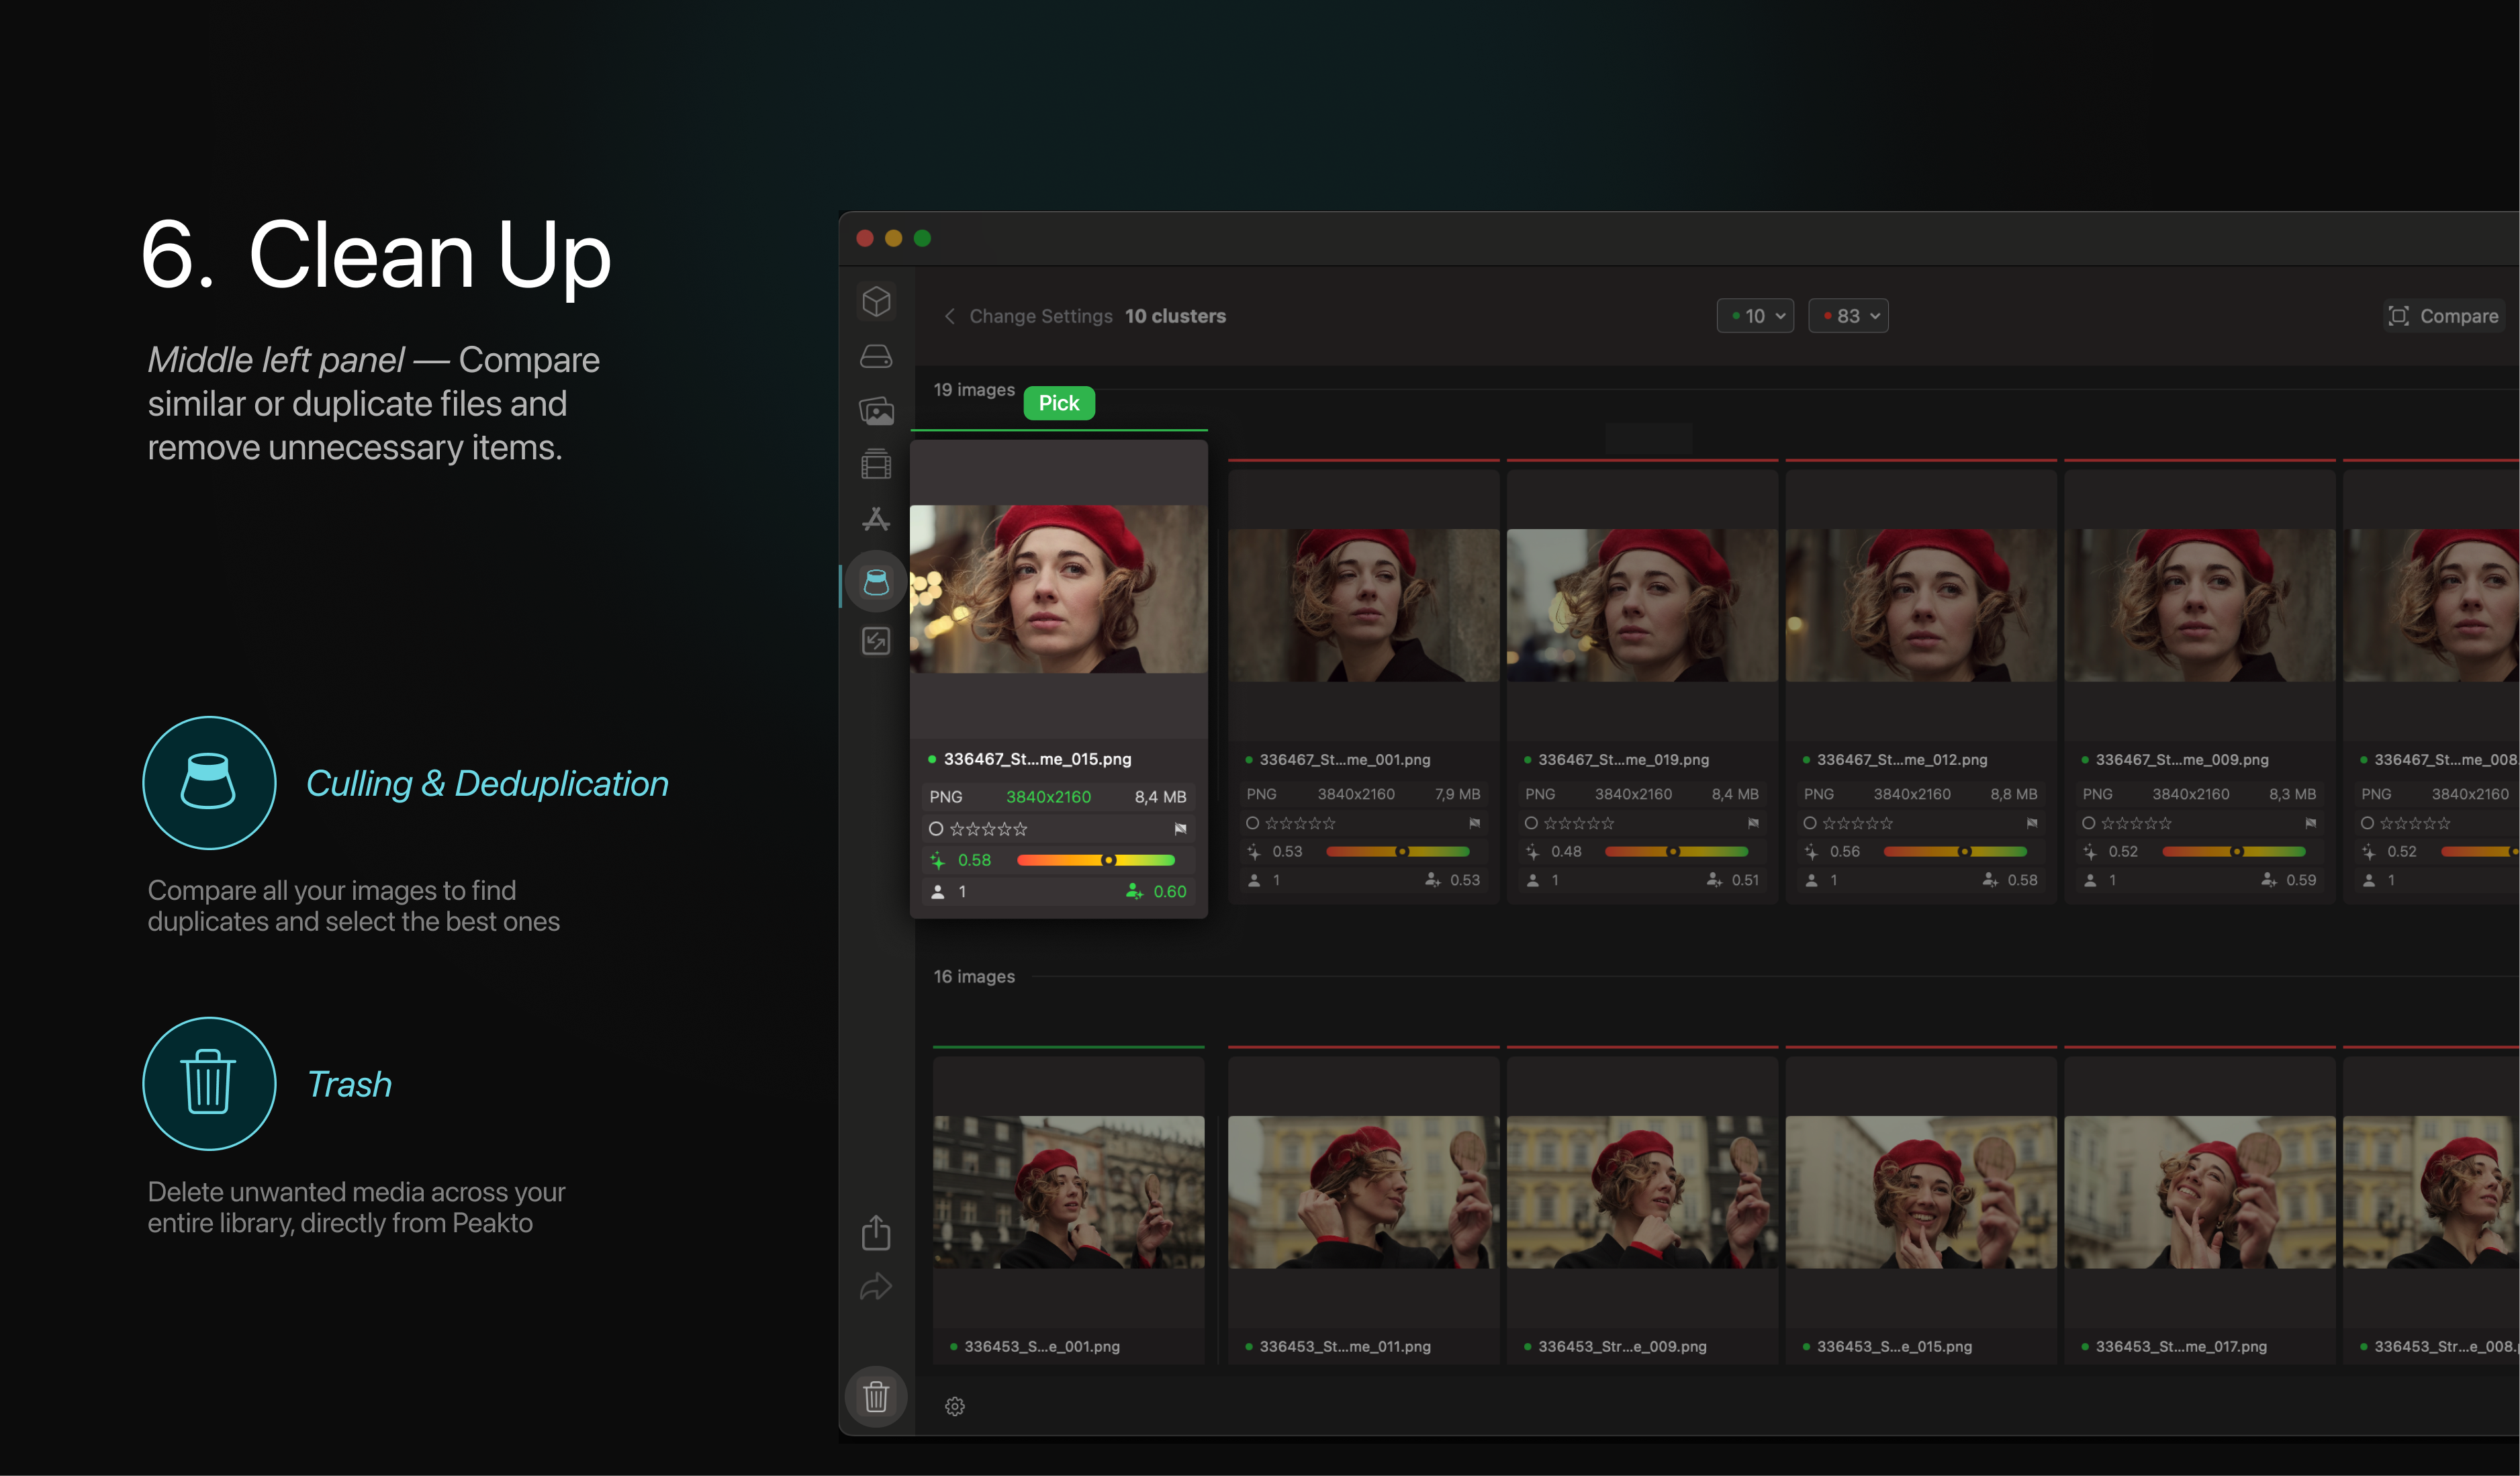
Task: Click the share upload icon in sidebar
Action: point(876,1233)
